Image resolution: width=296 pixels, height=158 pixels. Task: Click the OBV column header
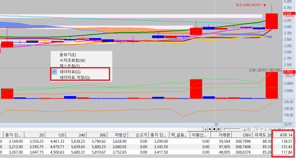242,135
